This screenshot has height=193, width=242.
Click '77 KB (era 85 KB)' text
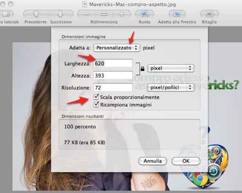84,142
